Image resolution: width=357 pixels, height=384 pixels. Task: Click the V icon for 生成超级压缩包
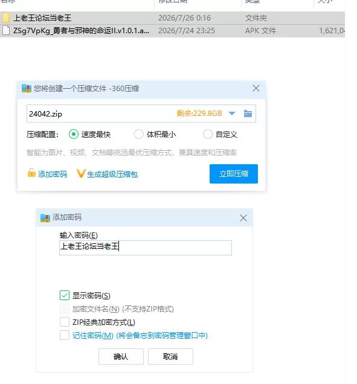[x=81, y=173]
